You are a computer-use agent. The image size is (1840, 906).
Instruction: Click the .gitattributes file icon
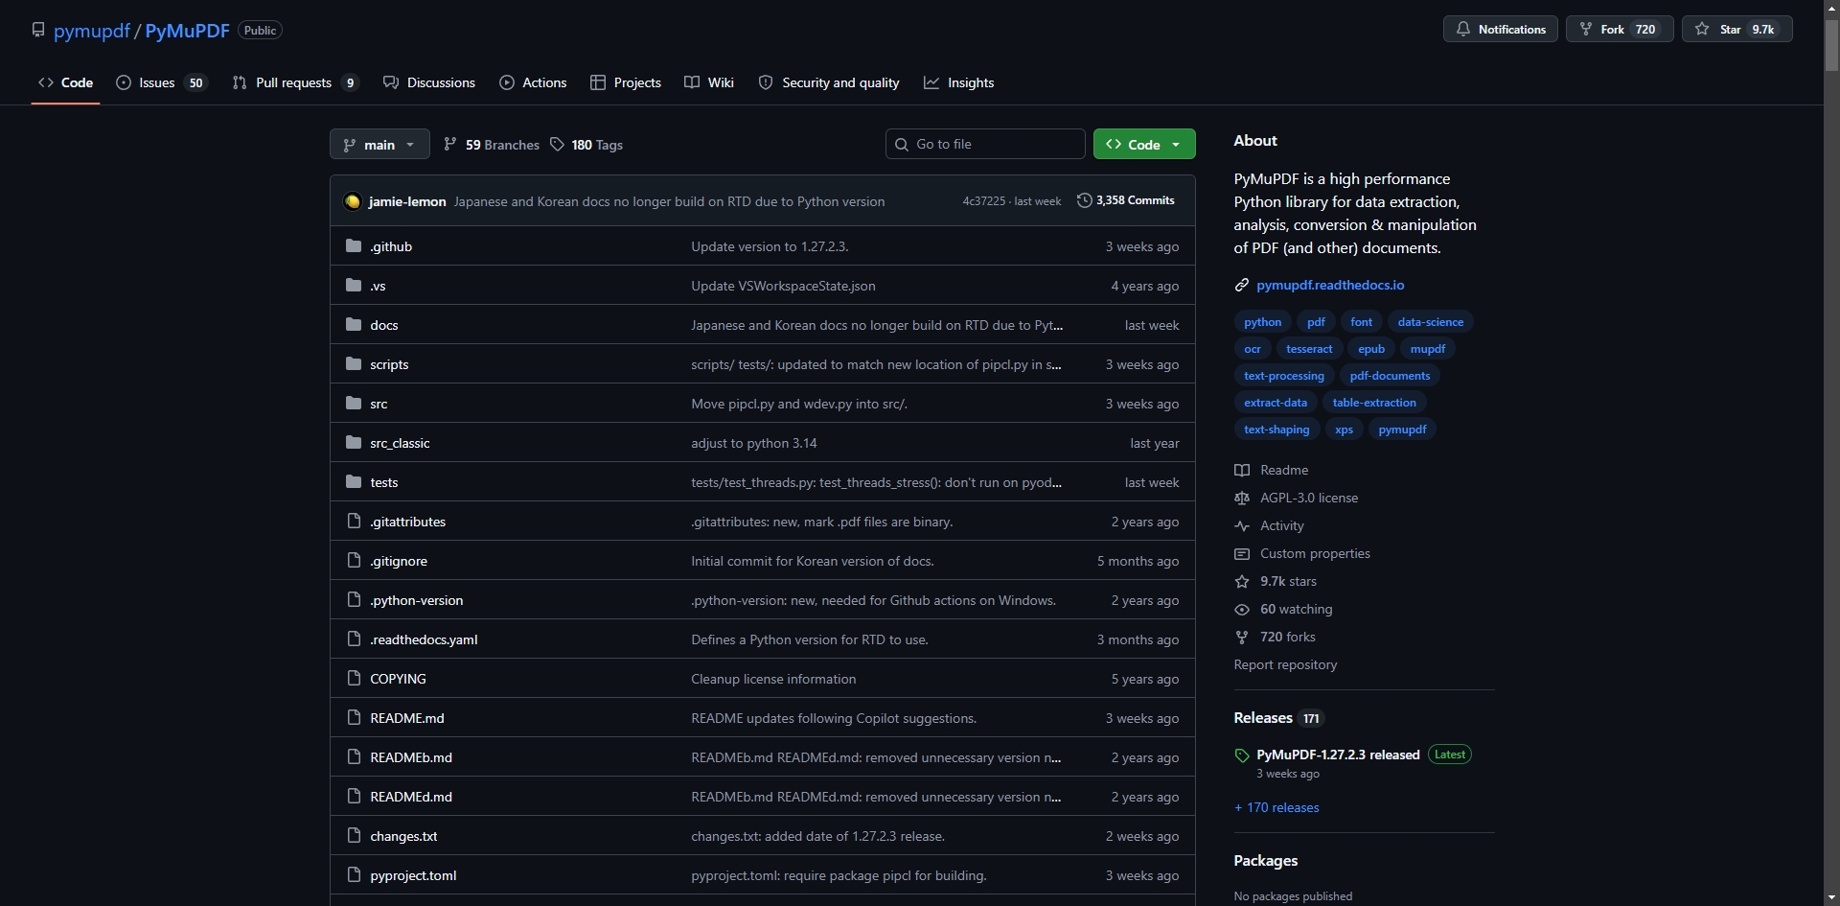pos(354,522)
